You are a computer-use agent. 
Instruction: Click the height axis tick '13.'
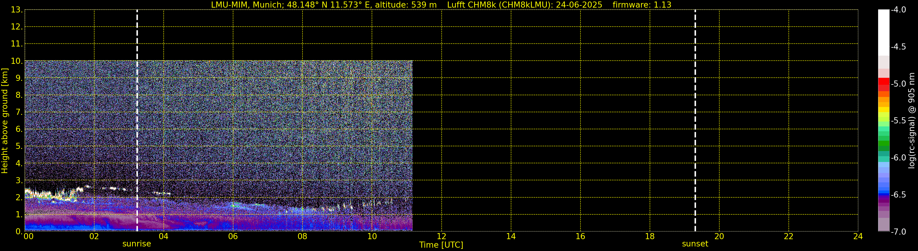tap(16, 10)
